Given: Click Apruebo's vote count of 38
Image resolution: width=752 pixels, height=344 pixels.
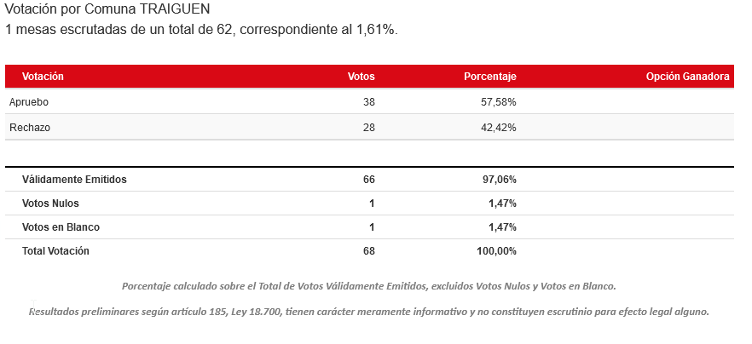Looking at the screenshot, I should (368, 102).
